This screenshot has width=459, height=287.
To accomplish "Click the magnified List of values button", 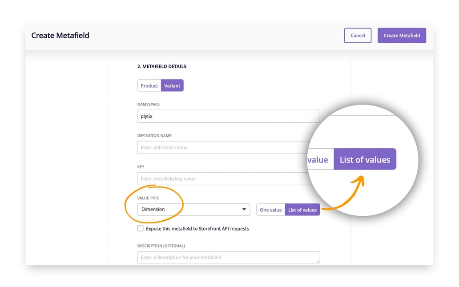I will point(365,159).
